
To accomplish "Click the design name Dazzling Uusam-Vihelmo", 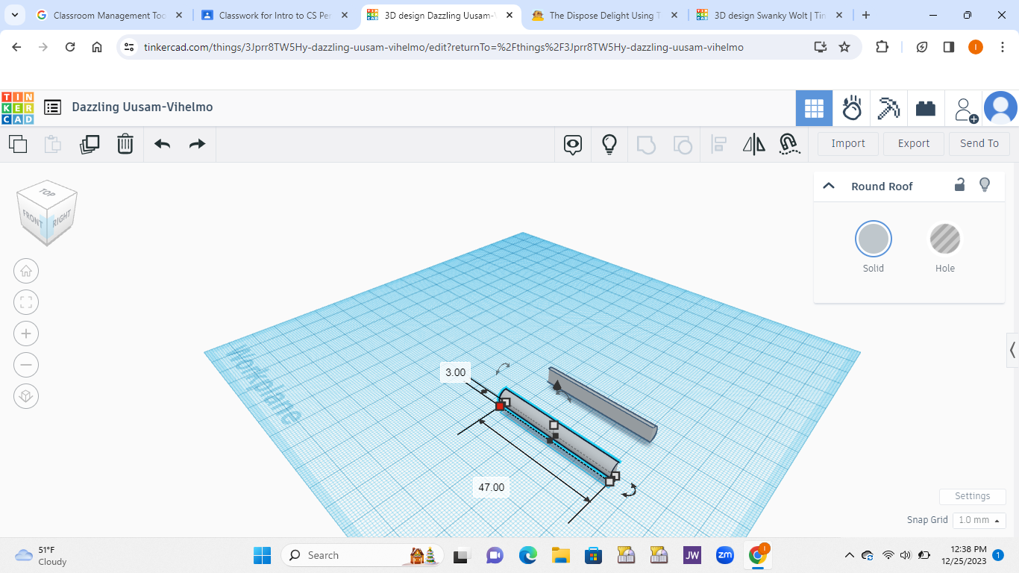I will 142,107.
